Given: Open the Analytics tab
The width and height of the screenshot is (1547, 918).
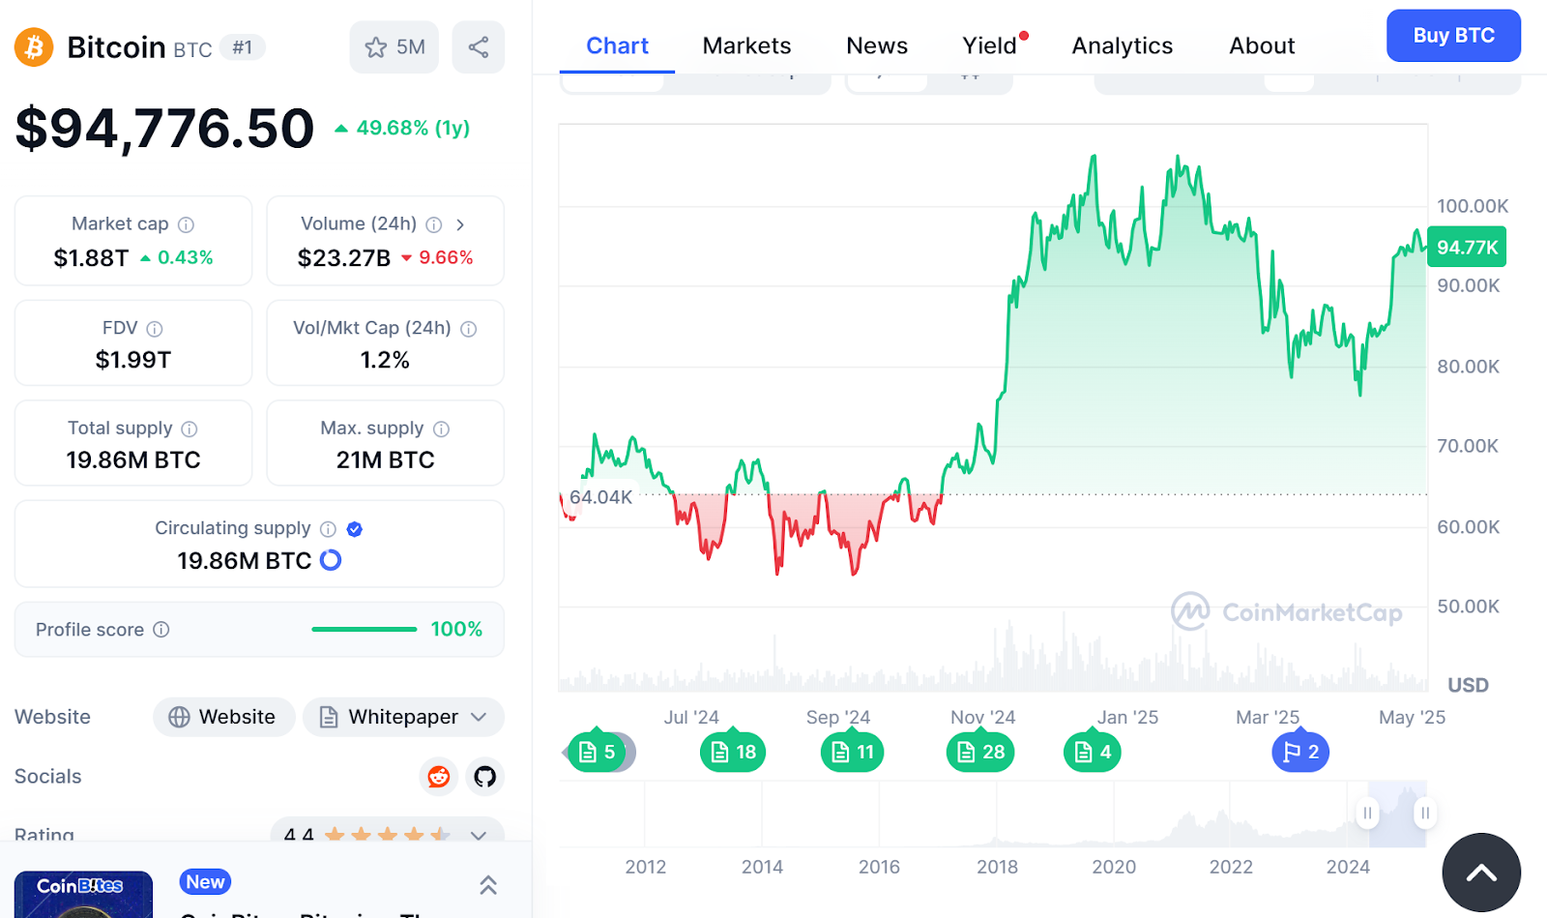Looking at the screenshot, I should pyautogui.click(x=1122, y=45).
